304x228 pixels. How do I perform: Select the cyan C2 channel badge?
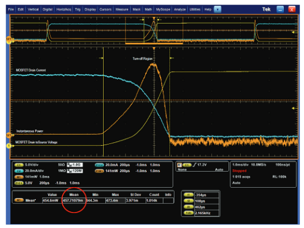(x=19, y=171)
